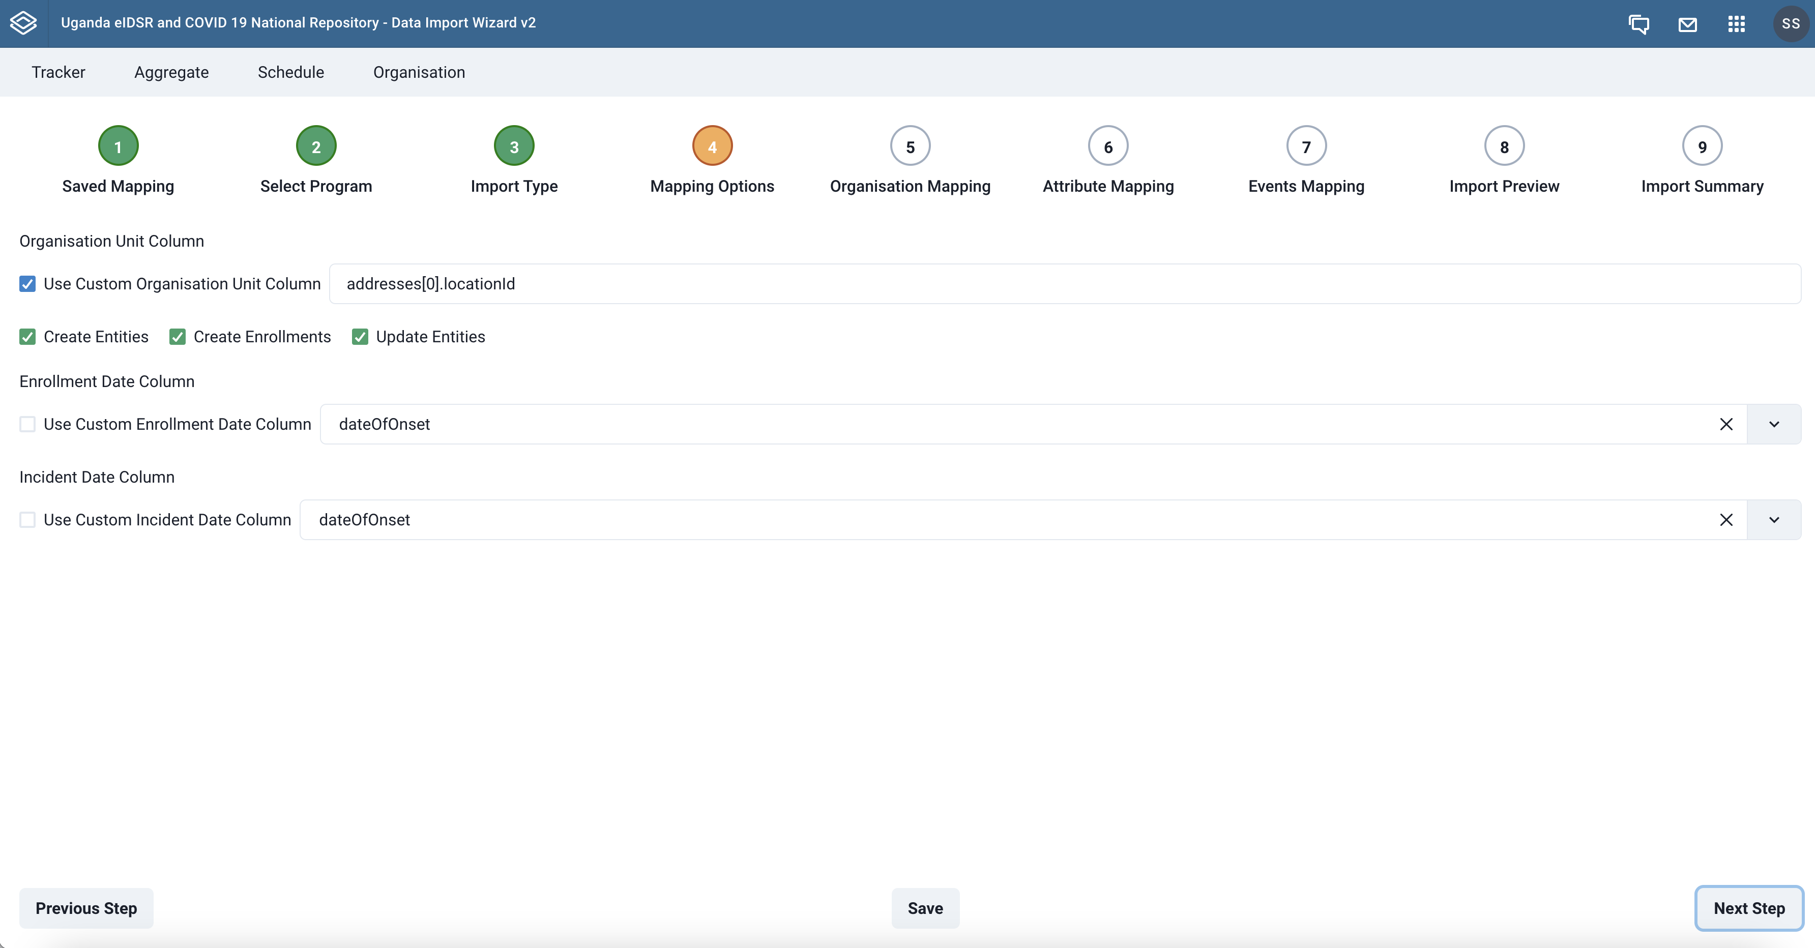Click the Previous Step button
This screenshot has width=1815, height=948.
[x=85, y=908]
